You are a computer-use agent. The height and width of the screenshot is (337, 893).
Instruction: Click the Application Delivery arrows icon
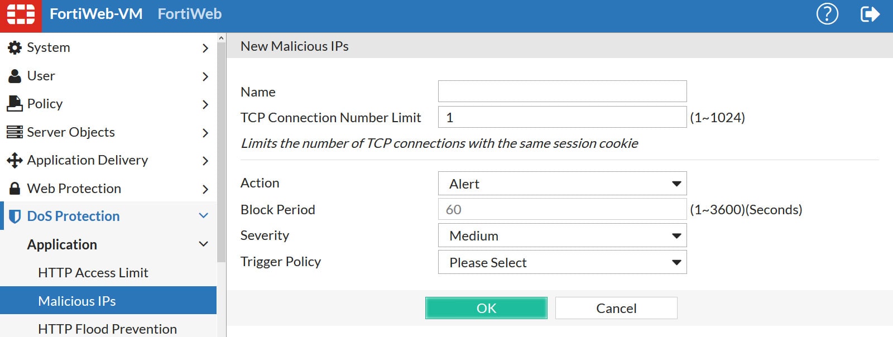coord(15,160)
